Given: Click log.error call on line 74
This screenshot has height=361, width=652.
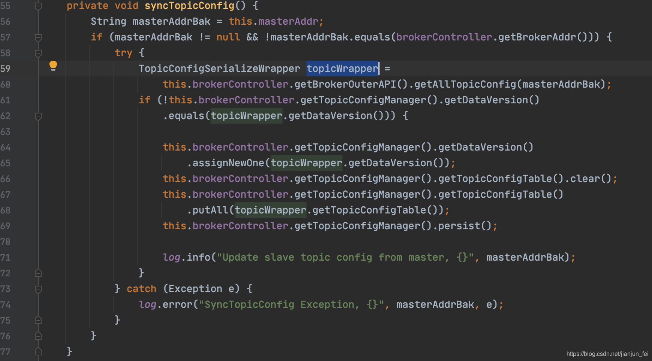Looking at the screenshot, I should coord(165,304).
